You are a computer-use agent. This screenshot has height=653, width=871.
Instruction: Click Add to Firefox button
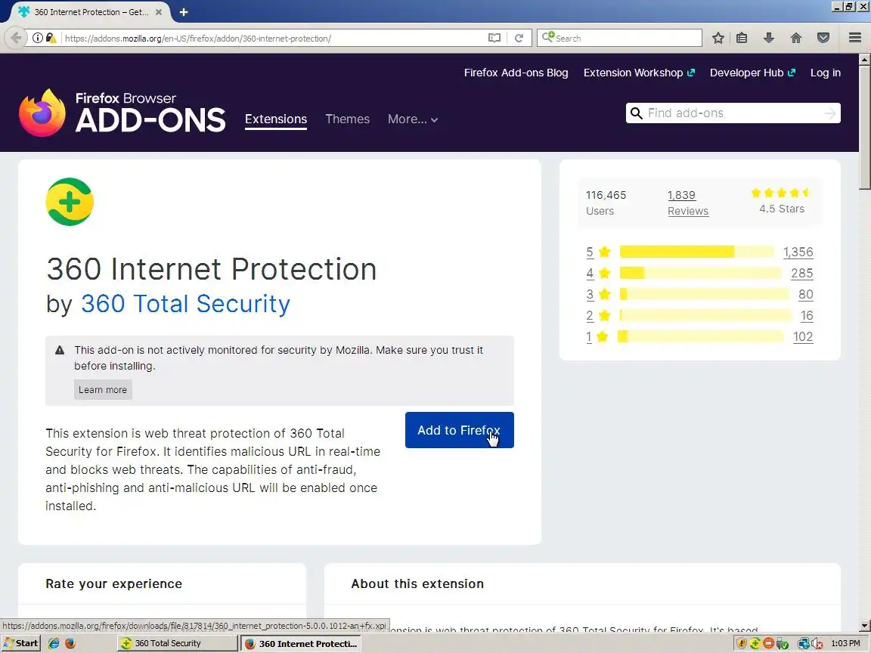[460, 430]
